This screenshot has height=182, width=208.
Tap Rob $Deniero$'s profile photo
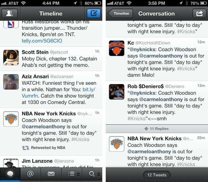117,92
